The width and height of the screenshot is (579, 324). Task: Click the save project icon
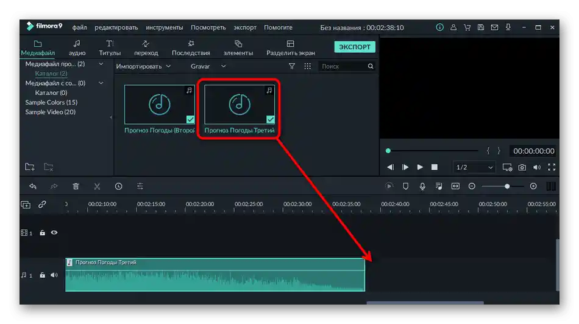(x=481, y=27)
